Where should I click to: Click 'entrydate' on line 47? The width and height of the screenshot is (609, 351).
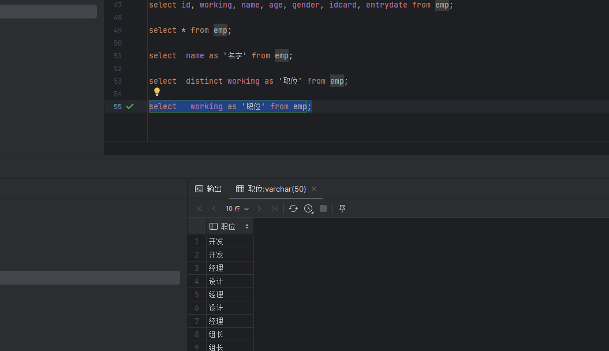pos(386,5)
